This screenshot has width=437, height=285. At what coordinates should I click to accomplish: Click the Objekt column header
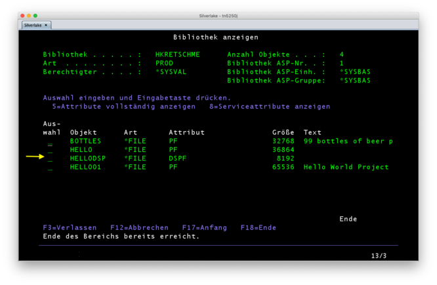(83, 132)
